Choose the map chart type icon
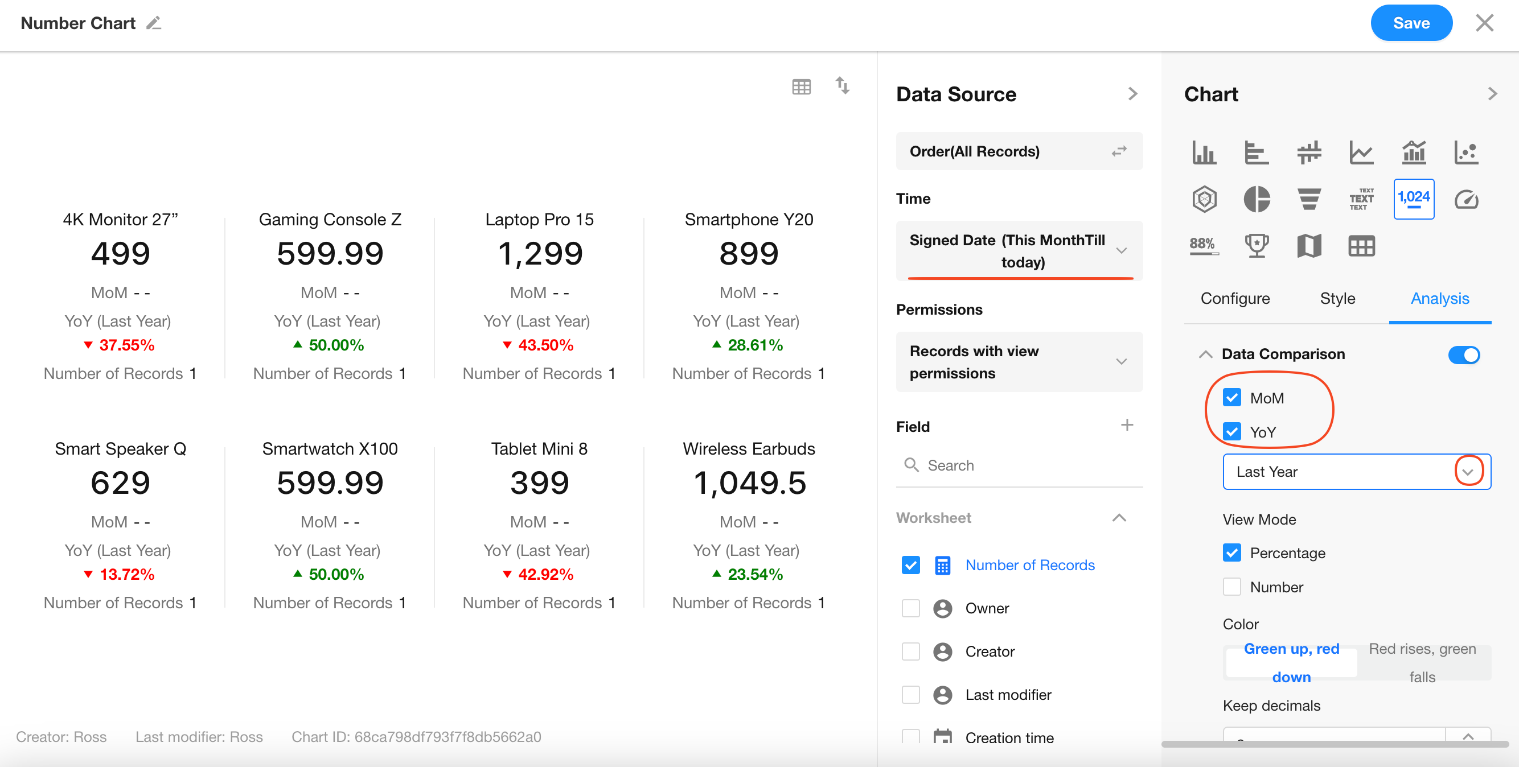 pos(1308,246)
